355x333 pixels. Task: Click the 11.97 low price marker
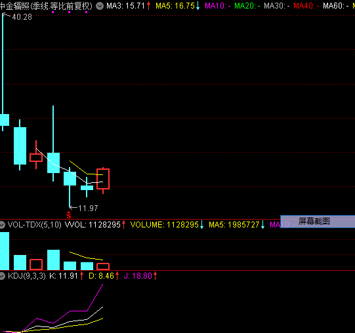tap(84, 208)
